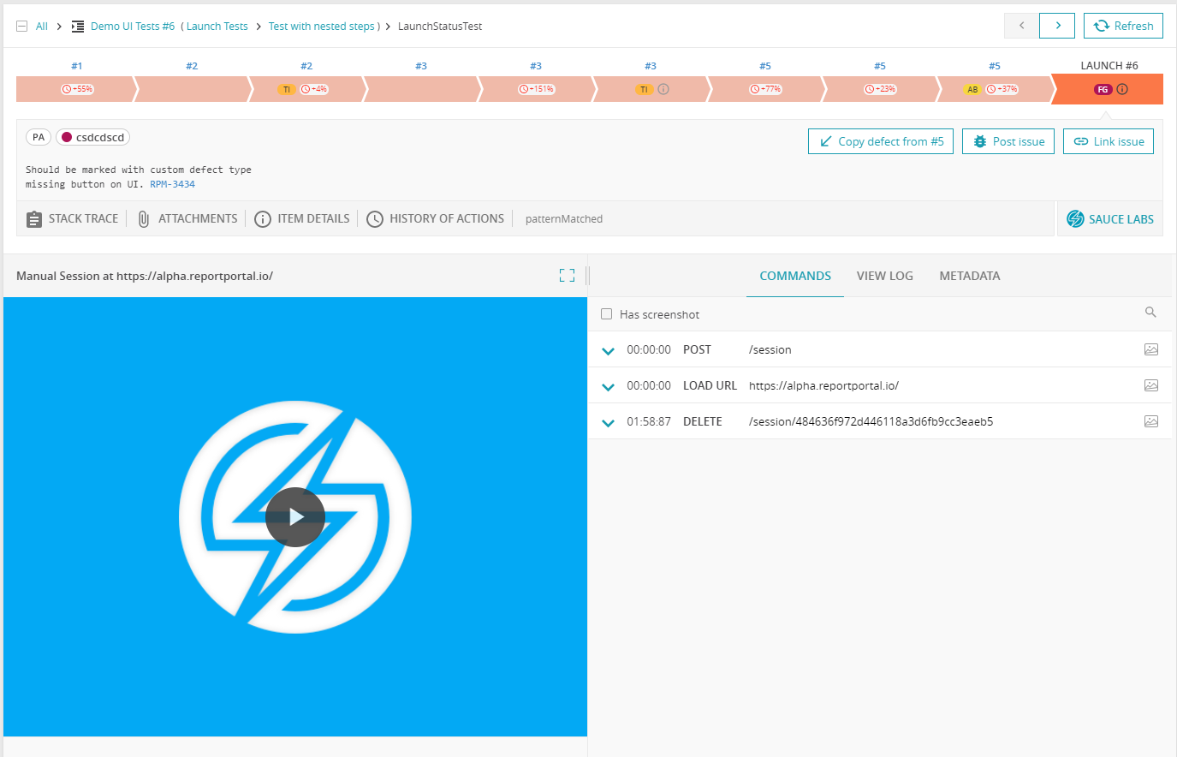Enter fullscreen on the session video panel
This screenshot has width=1177, height=757.
point(567,275)
